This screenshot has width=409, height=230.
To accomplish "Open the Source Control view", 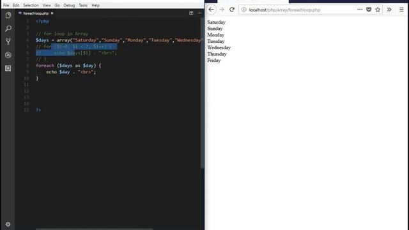I will [8, 42].
